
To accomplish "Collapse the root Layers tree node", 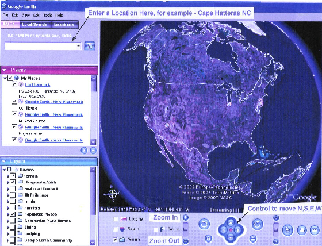I will coord(5,170).
